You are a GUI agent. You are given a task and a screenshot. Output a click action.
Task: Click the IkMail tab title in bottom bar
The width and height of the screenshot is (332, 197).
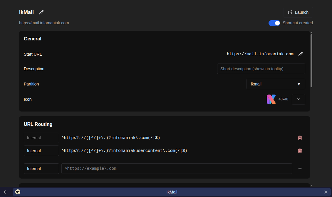coord(172,192)
